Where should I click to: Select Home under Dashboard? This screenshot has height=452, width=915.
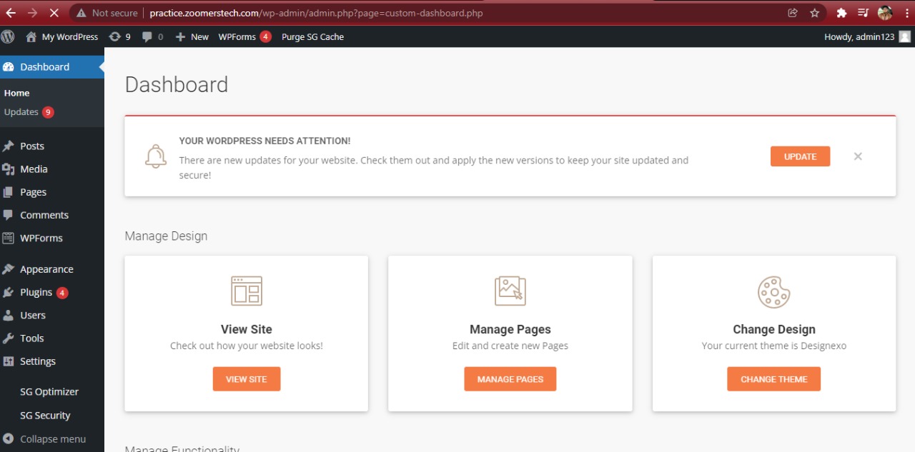(x=16, y=93)
